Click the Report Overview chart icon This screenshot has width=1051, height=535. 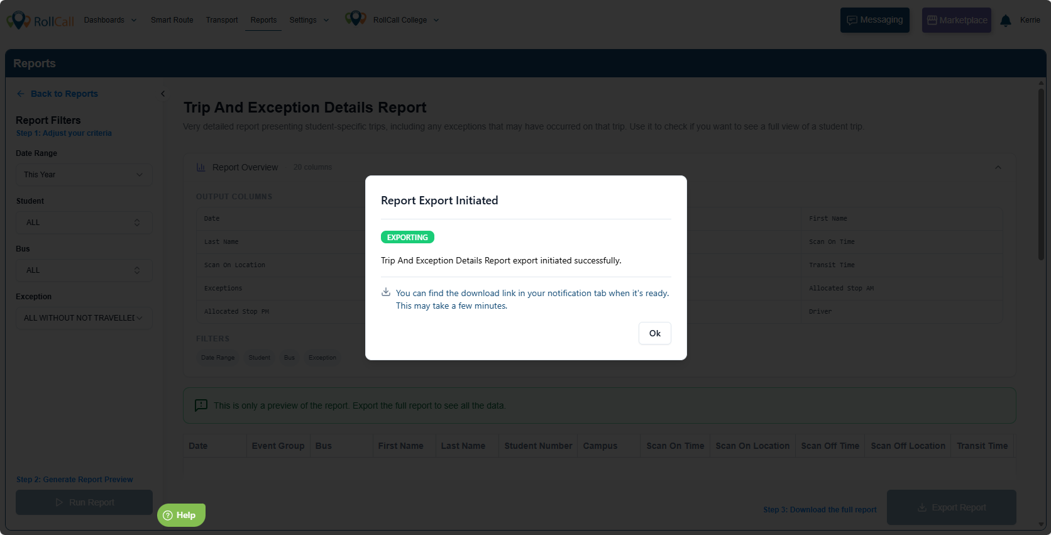[x=201, y=167]
